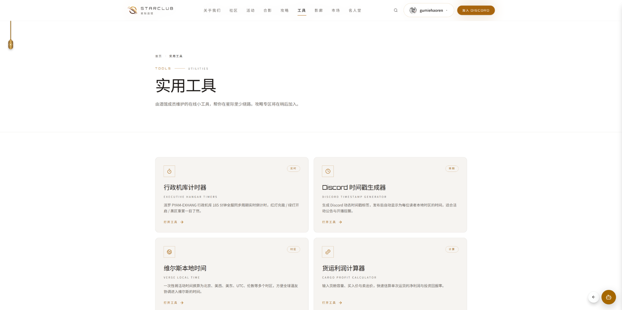
Task: Click the 排期 tag badge
Action: click(452, 169)
